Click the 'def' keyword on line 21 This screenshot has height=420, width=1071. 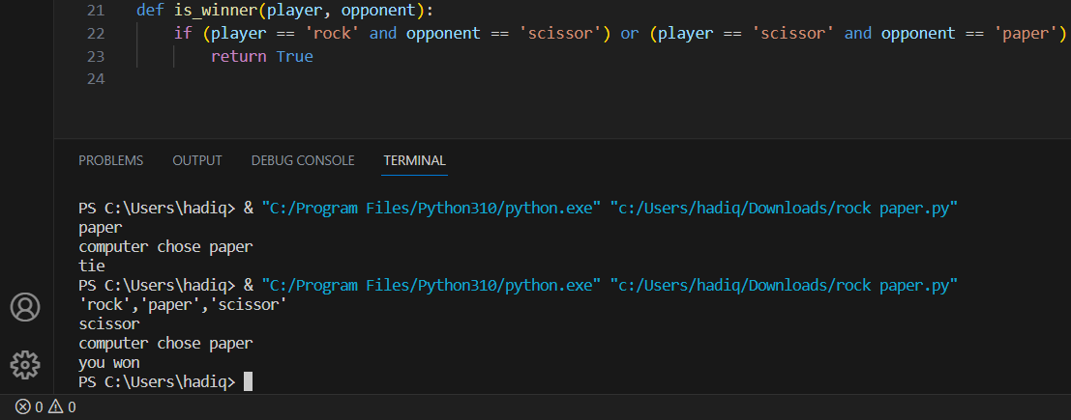point(150,11)
